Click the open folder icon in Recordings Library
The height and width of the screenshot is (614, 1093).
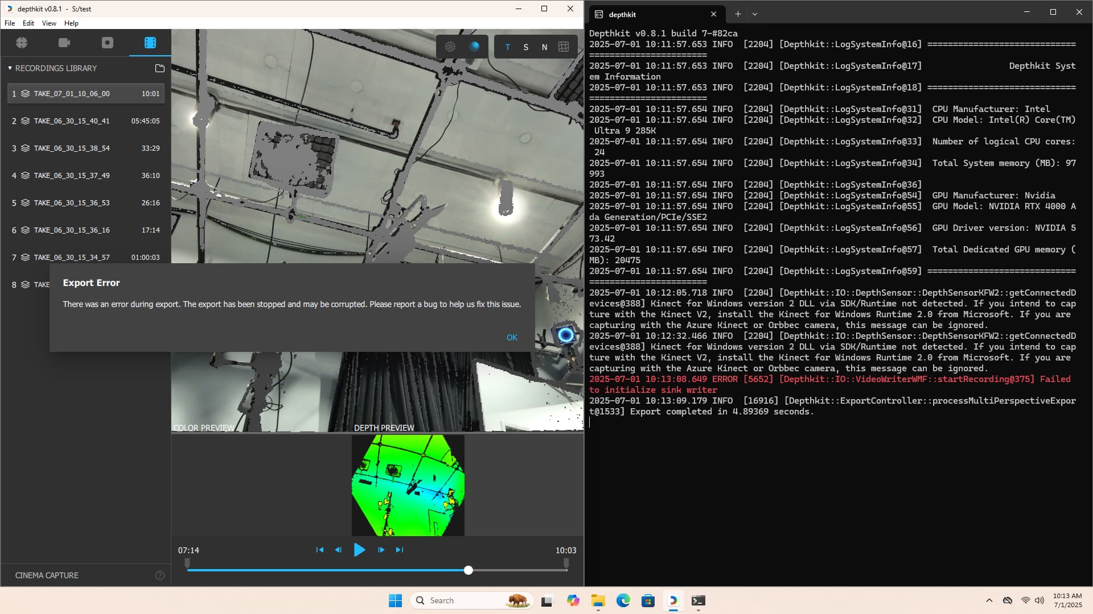(160, 68)
